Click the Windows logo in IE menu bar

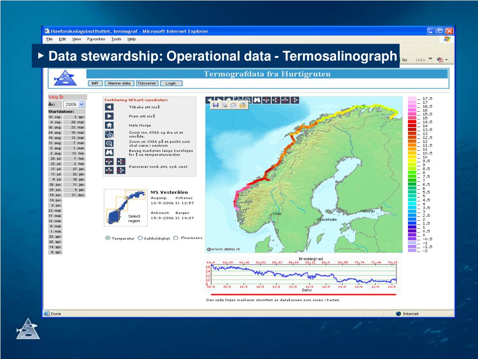pos(447,39)
